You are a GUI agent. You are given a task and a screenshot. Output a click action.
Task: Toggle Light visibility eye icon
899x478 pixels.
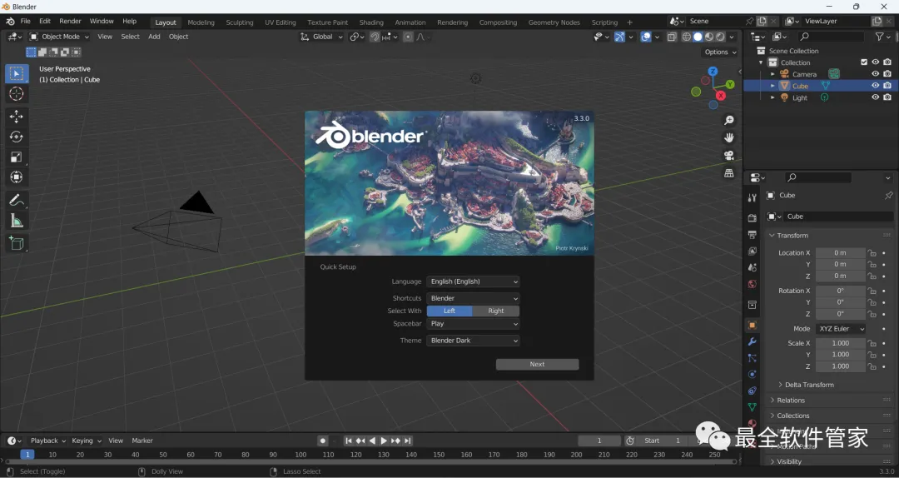coord(875,97)
